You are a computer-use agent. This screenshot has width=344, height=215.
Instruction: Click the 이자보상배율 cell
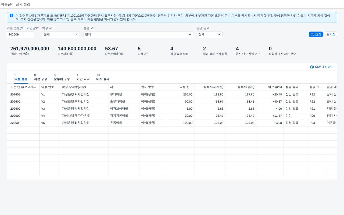(x=124, y=109)
